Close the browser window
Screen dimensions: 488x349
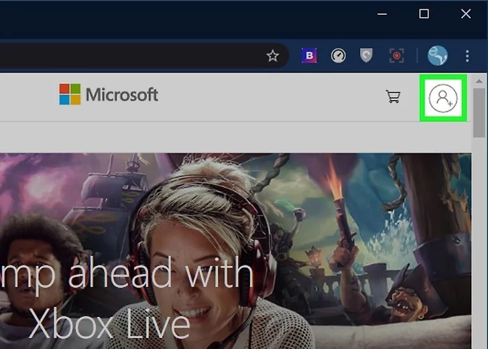[466, 14]
